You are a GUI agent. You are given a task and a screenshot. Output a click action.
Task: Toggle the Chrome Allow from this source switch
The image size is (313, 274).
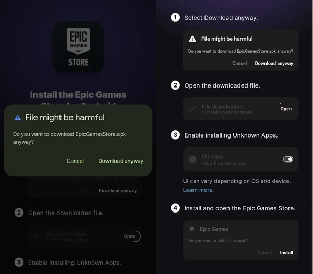pos(288,159)
